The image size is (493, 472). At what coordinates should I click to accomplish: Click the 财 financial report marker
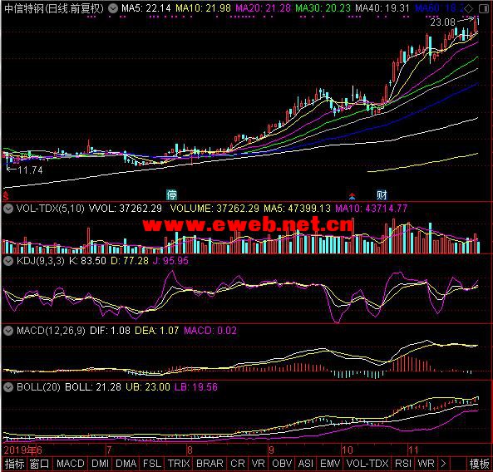click(x=382, y=194)
